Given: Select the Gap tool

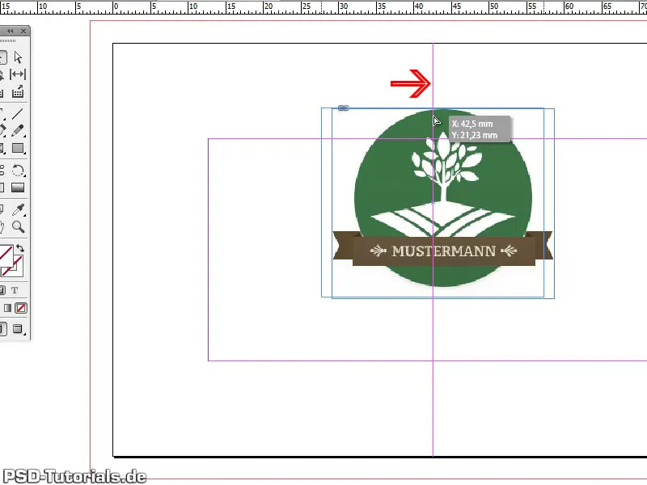Looking at the screenshot, I should tap(18, 74).
